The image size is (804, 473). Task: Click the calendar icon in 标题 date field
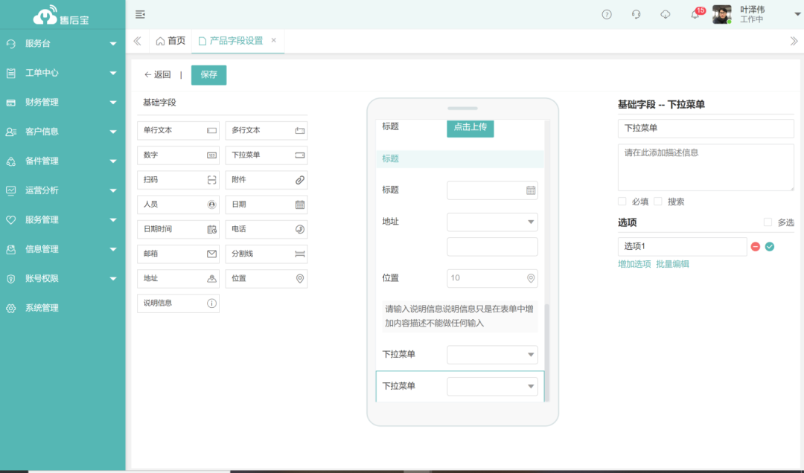click(531, 190)
